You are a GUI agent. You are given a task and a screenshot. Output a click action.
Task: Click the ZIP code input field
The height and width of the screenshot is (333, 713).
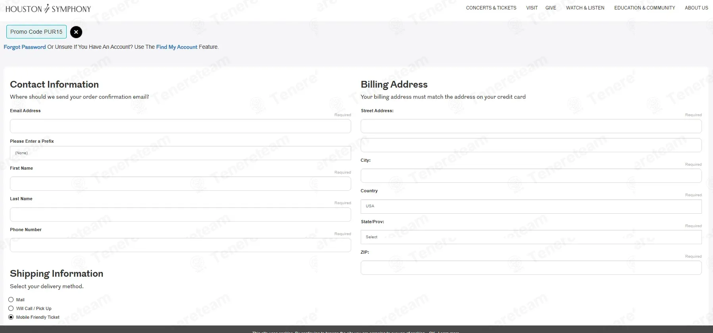(531, 268)
